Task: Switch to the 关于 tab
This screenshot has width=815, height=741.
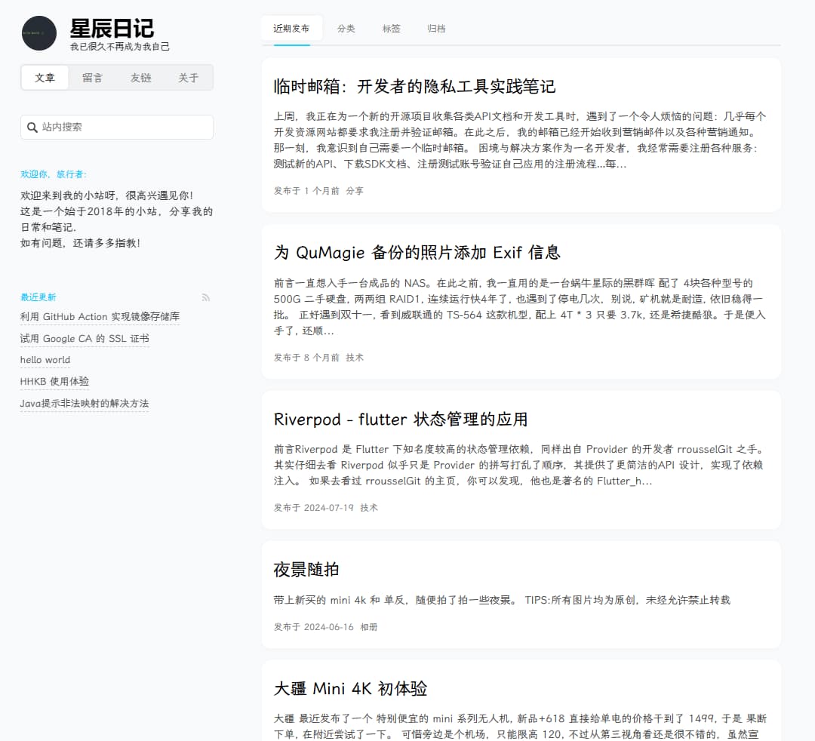Action: point(188,78)
